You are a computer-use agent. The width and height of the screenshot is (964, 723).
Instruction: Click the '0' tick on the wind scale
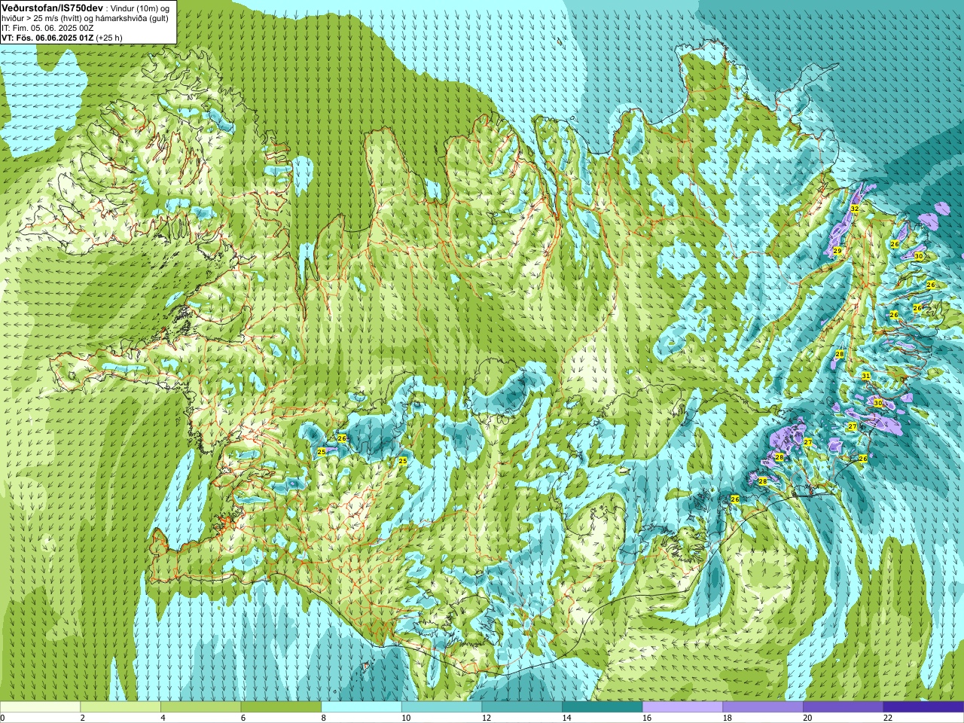[x=2, y=718]
